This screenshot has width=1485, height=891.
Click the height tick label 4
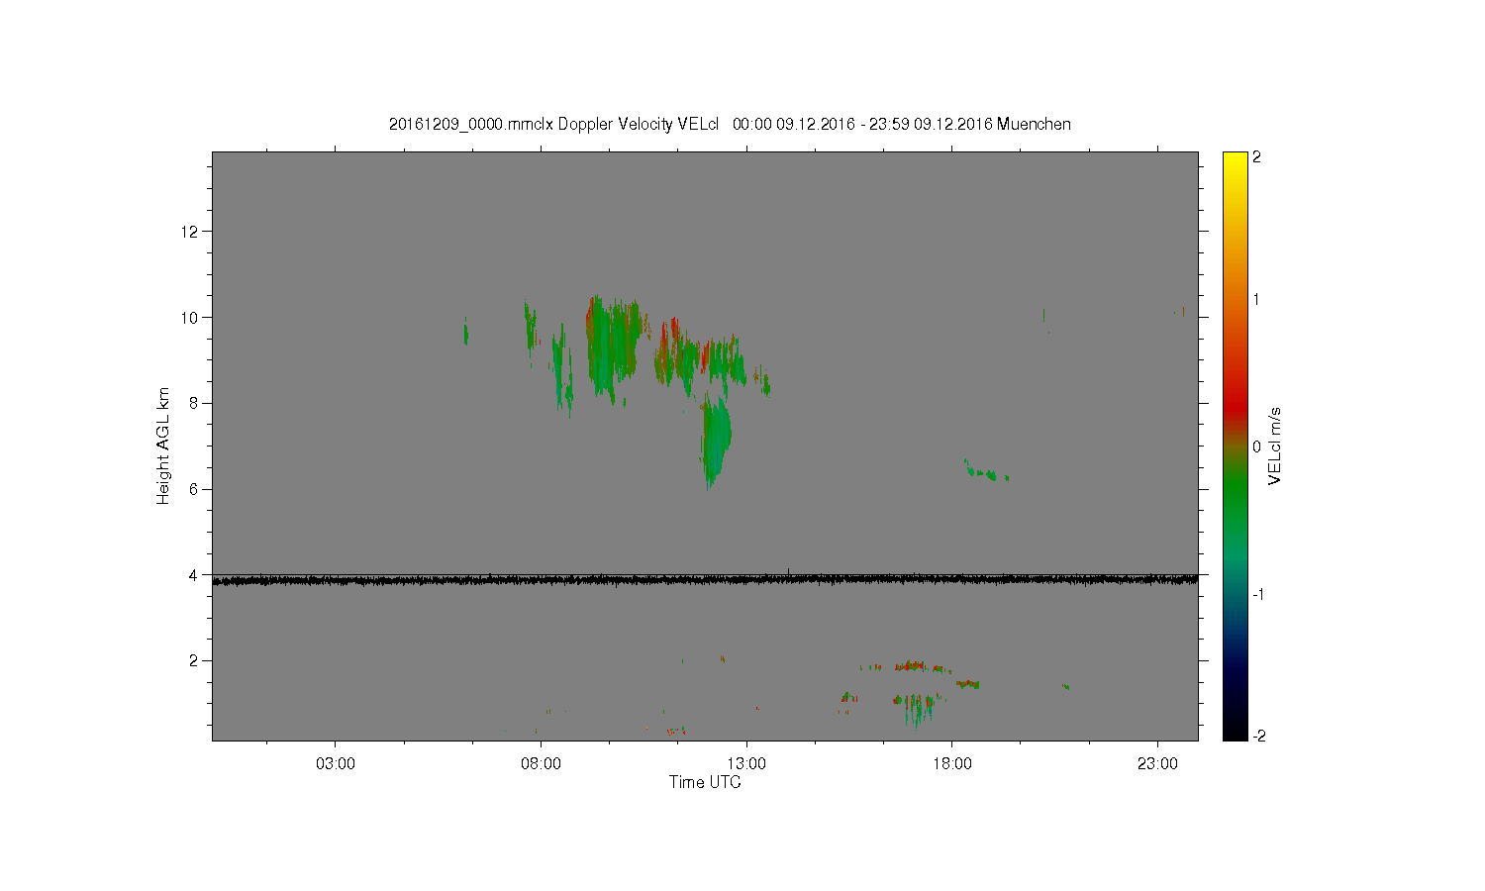tap(194, 575)
